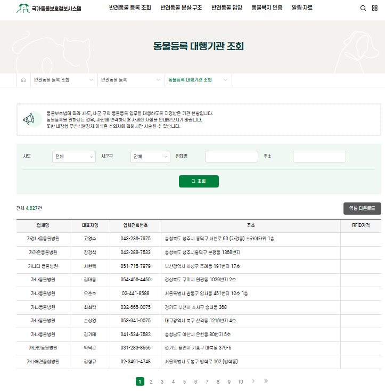Go to page 9

coord(229,381)
